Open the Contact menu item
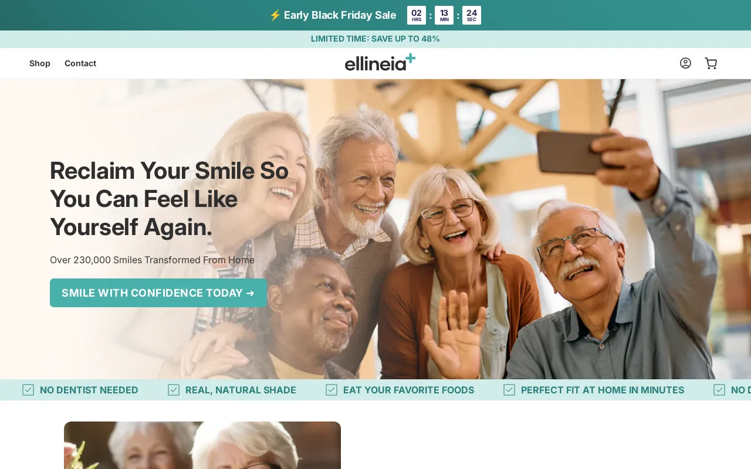751x469 pixels. (80, 63)
